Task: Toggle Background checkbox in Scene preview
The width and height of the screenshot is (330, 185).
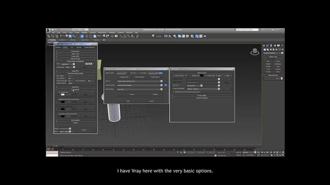Action: (x=191, y=76)
